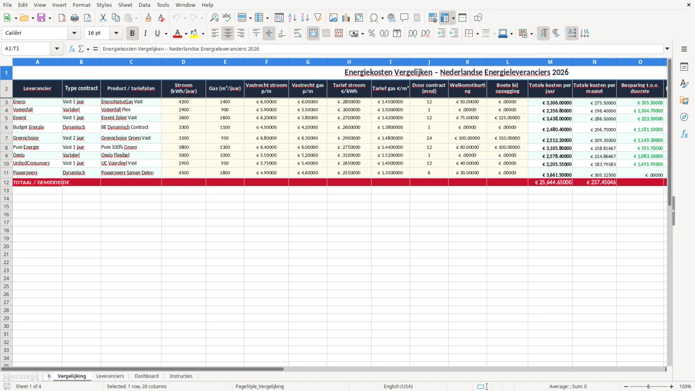This screenshot has height=391, width=695.
Task: Open the Styles menu
Action: point(104,5)
